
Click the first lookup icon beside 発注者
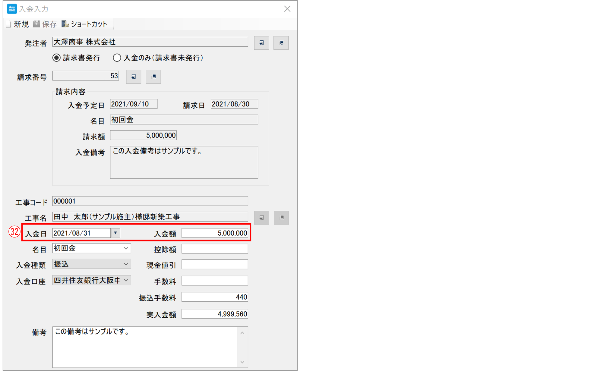pos(261,43)
